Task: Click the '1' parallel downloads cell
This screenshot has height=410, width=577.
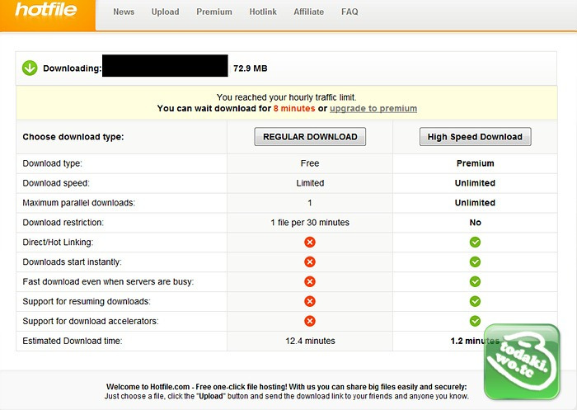Action: coord(310,203)
